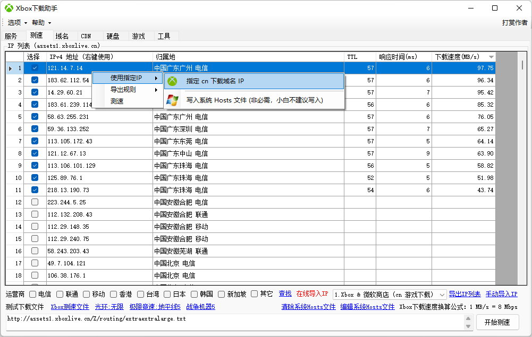The height and width of the screenshot is (337, 532).
Task: Choose 测速 from the context menu
Action: pos(128,101)
